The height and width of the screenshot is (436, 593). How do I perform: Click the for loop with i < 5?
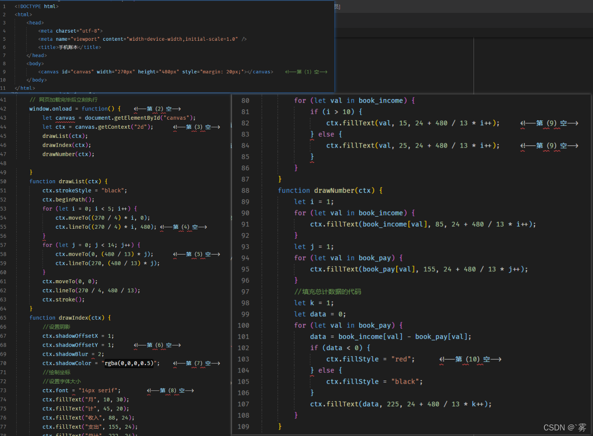tap(90, 209)
